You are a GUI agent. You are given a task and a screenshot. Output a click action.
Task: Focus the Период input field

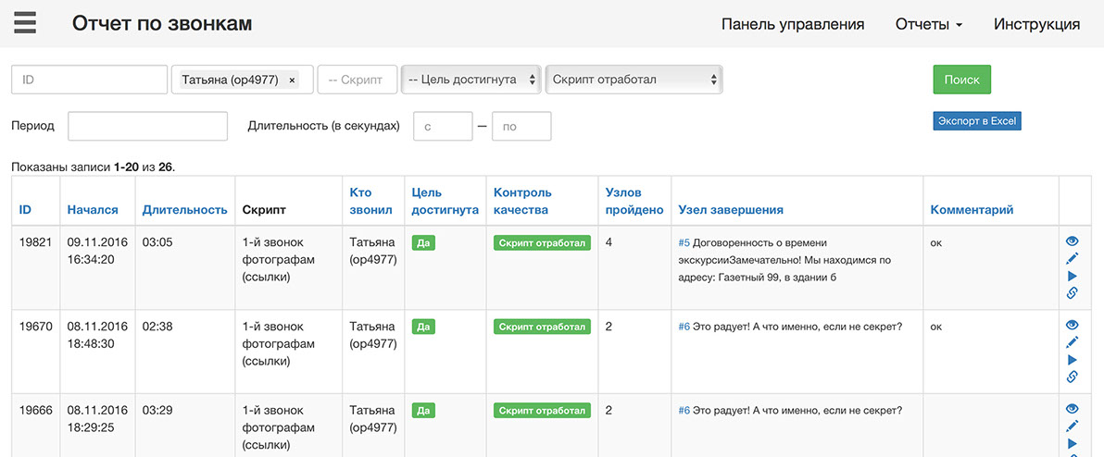pos(147,126)
